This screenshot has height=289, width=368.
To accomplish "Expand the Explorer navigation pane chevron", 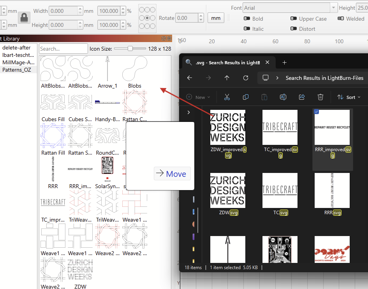I will pos(189,112).
